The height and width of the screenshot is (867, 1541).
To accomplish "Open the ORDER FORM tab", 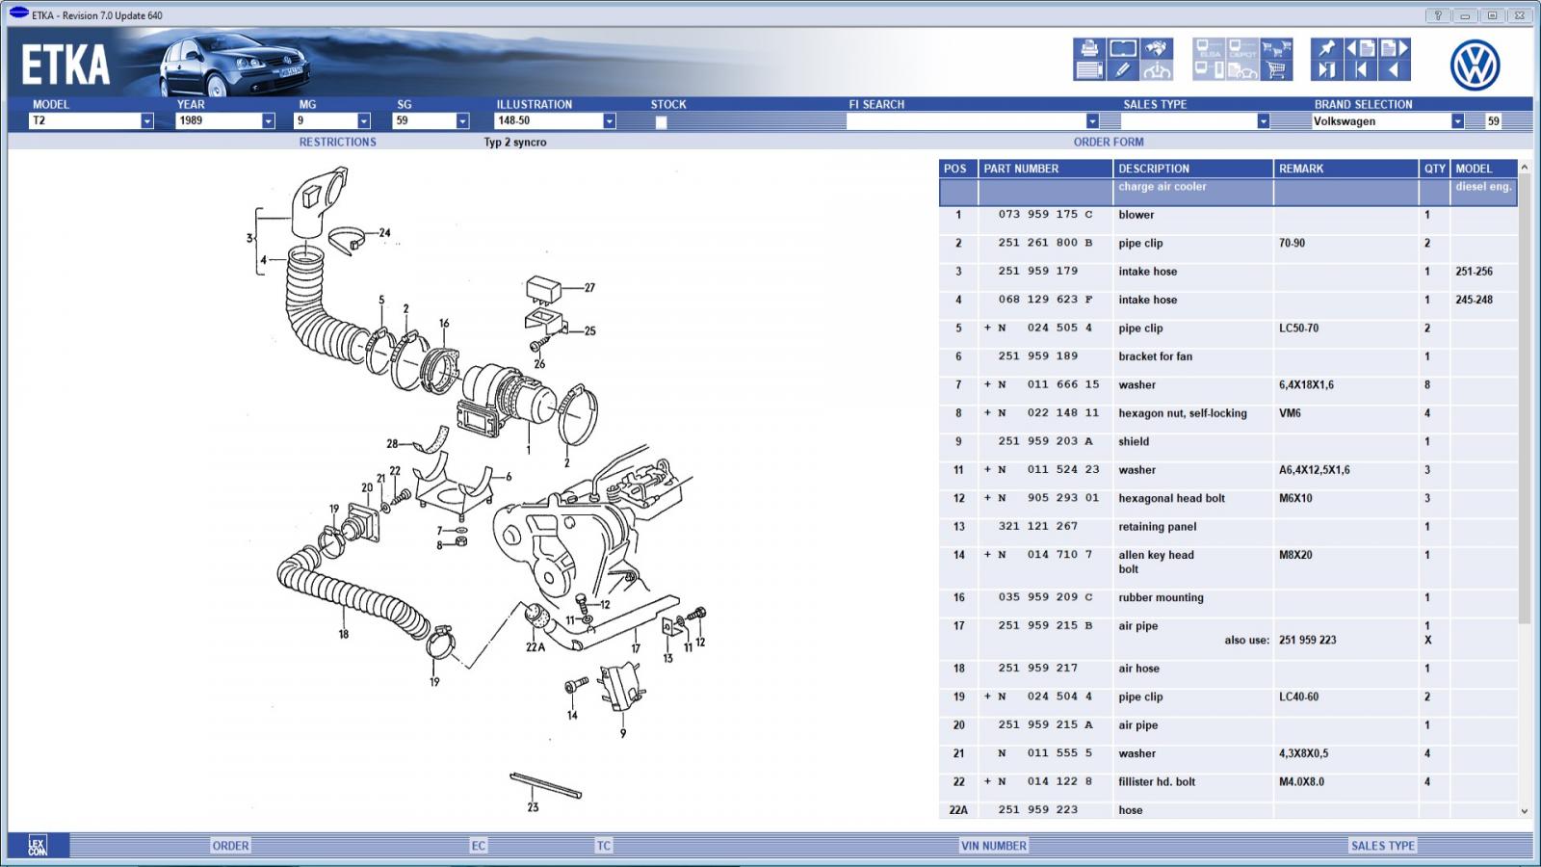I will (1108, 142).
